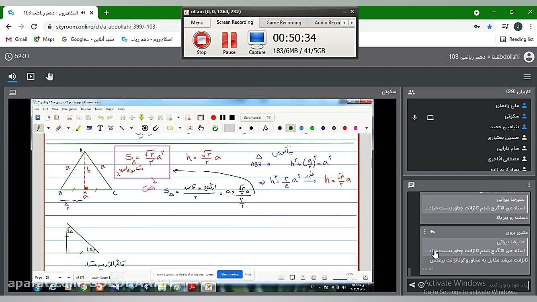Delete current page icon in Xournal++
The image size is (537, 302).
coord(188,117)
